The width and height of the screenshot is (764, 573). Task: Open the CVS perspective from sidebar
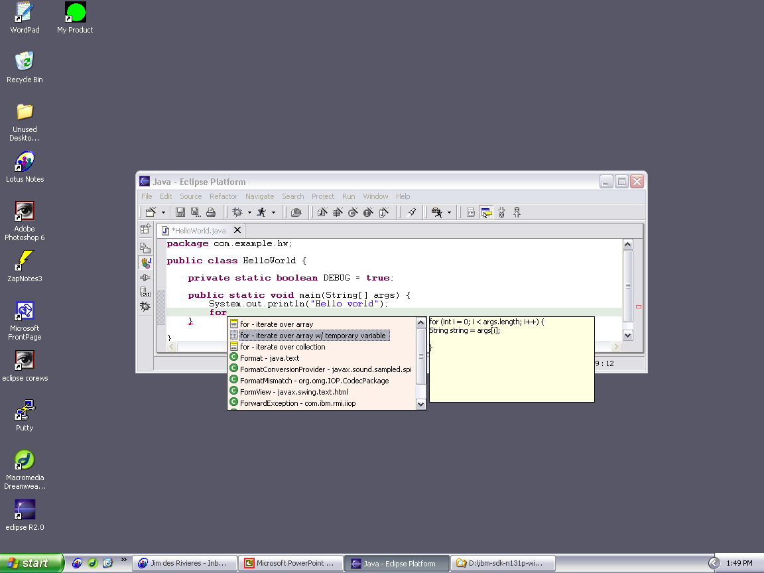coord(145,292)
